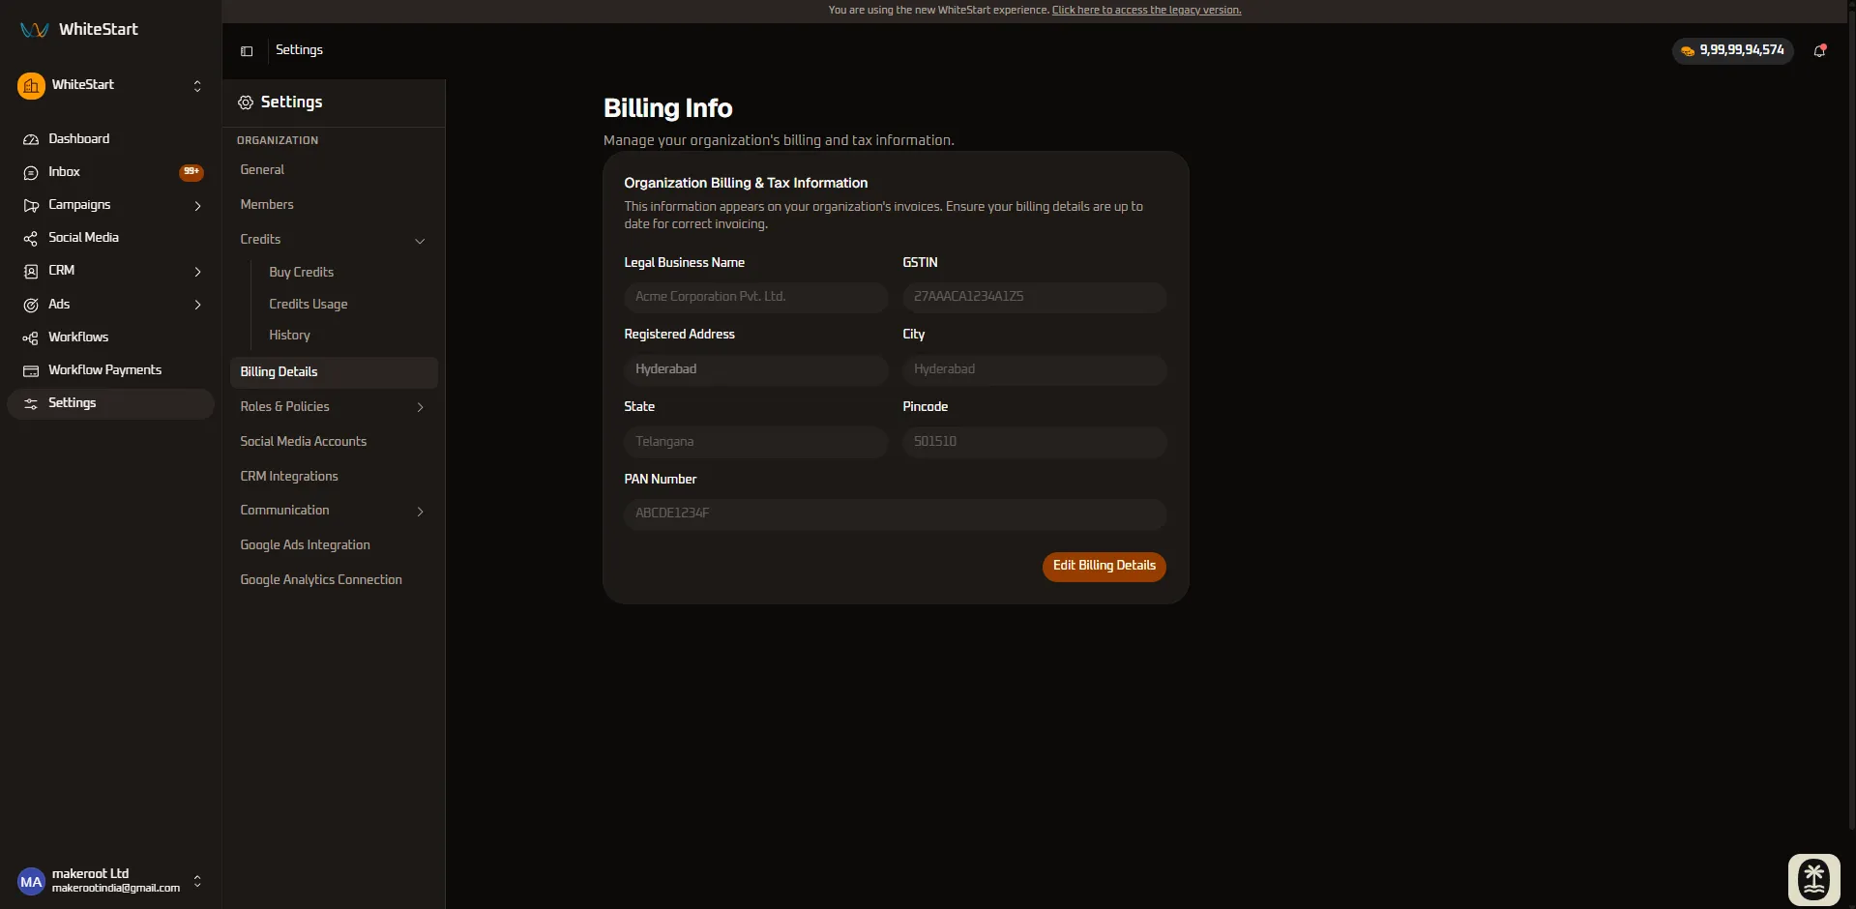Click the Inbox message icon
Viewport: 1856px width, 909px height.
pyautogui.click(x=31, y=172)
